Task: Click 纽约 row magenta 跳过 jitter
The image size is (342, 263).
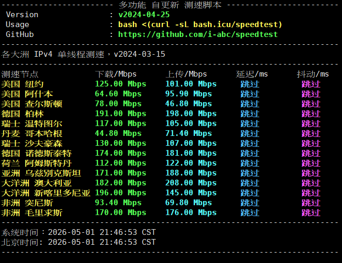Action: click(x=311, y=84)
